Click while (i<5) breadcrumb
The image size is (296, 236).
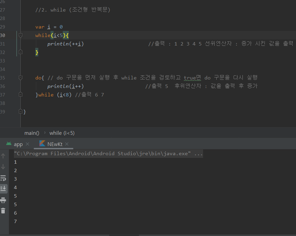[62, 133]
